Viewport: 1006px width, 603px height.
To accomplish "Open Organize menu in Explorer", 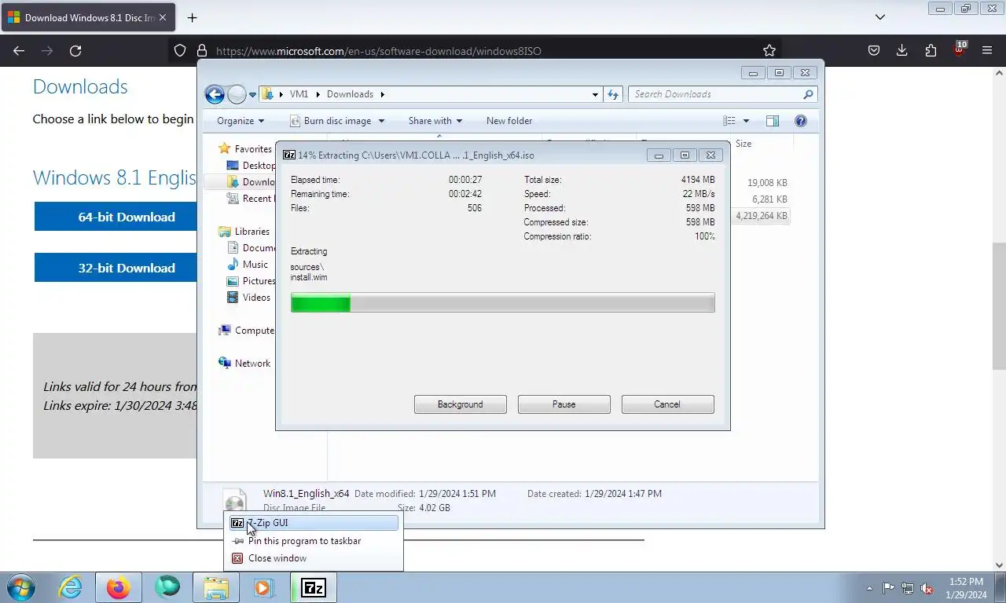I will point(240,121).
